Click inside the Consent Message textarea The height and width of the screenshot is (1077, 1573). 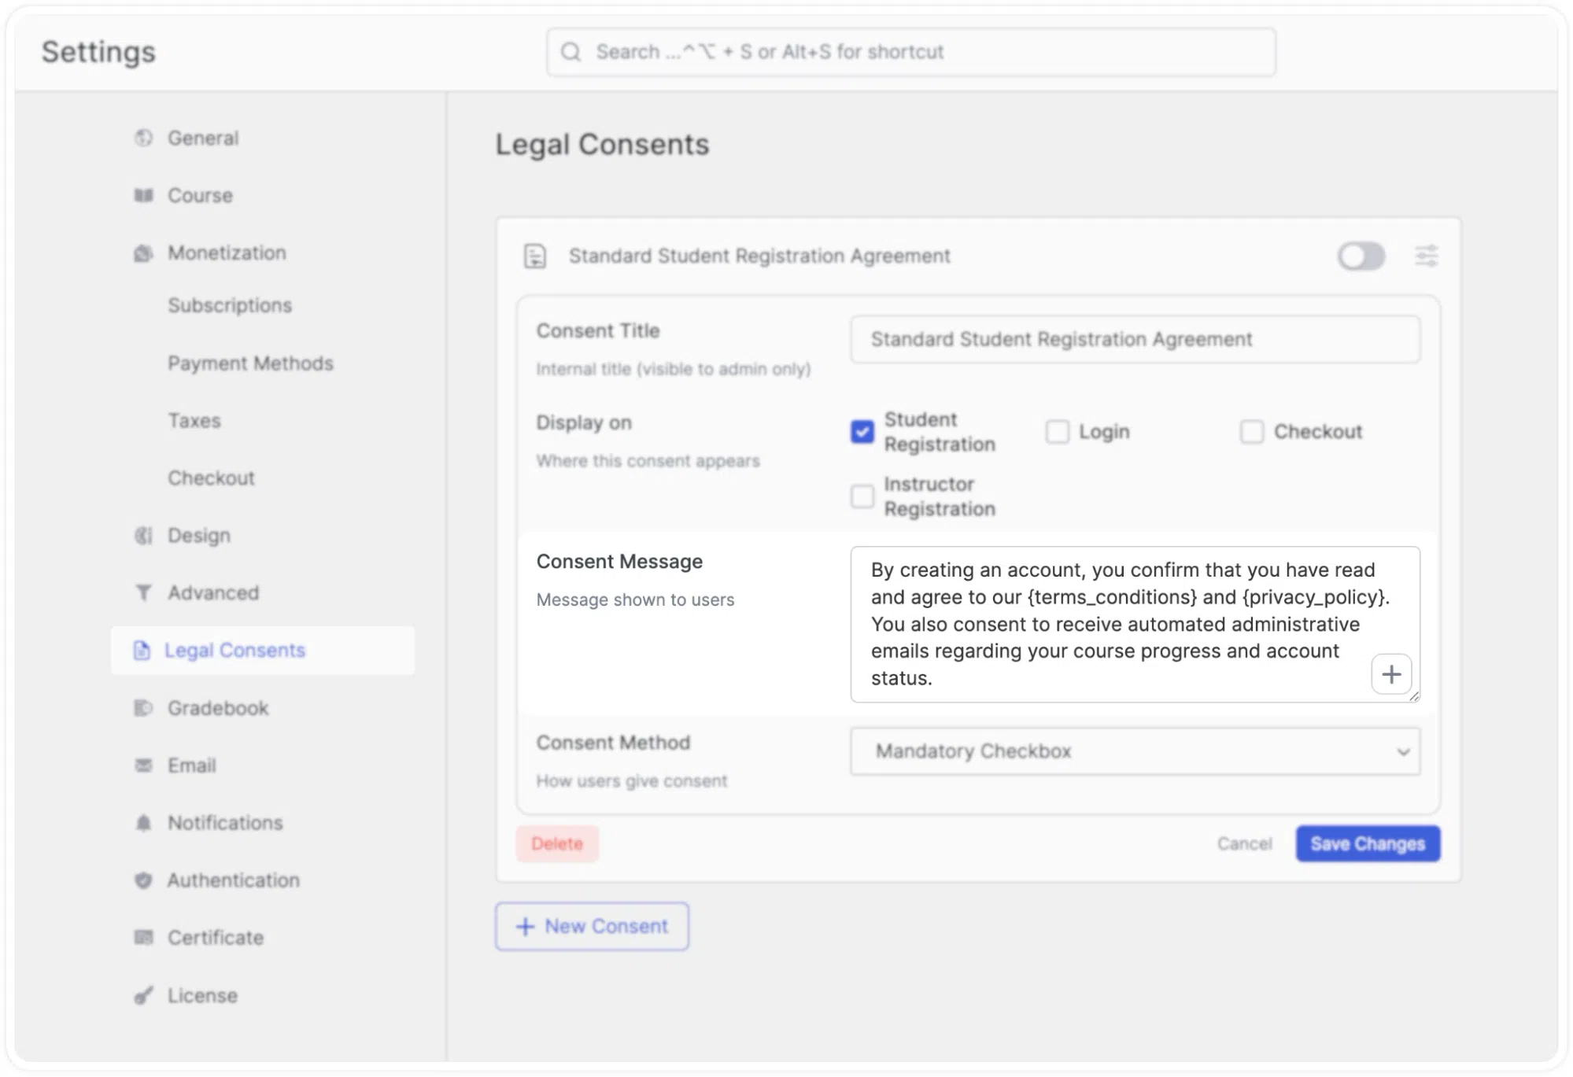pos(1135,624)
